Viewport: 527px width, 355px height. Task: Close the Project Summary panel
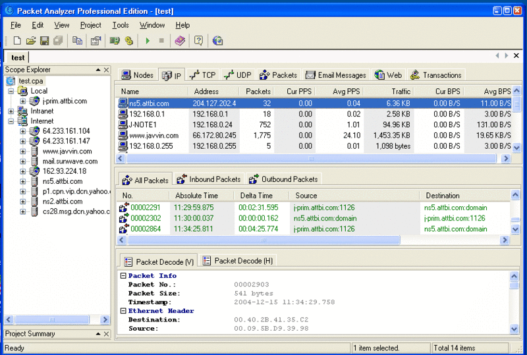pos(106,334)
